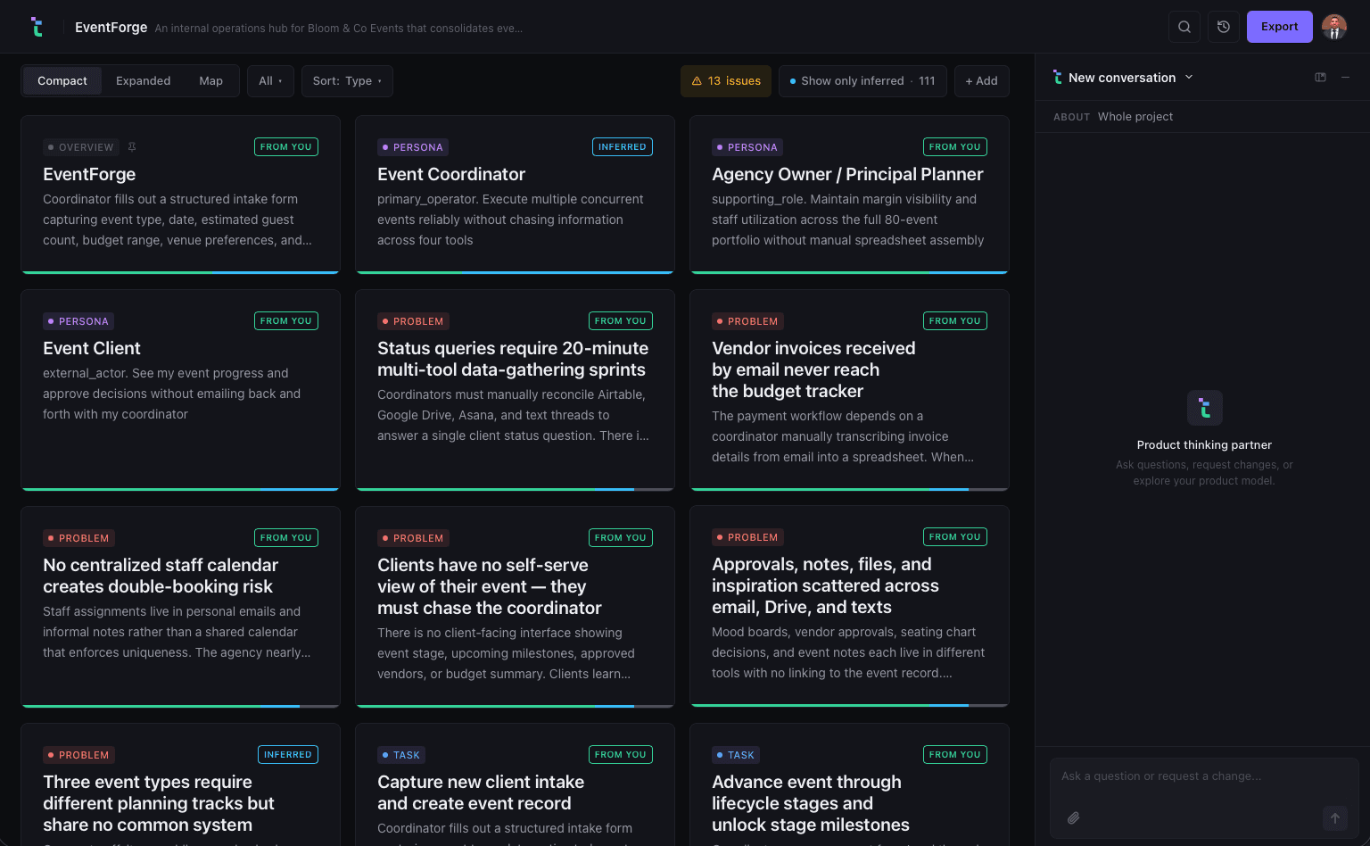
Task: Open version history clock icon
Action: [x=1224, y=27]
